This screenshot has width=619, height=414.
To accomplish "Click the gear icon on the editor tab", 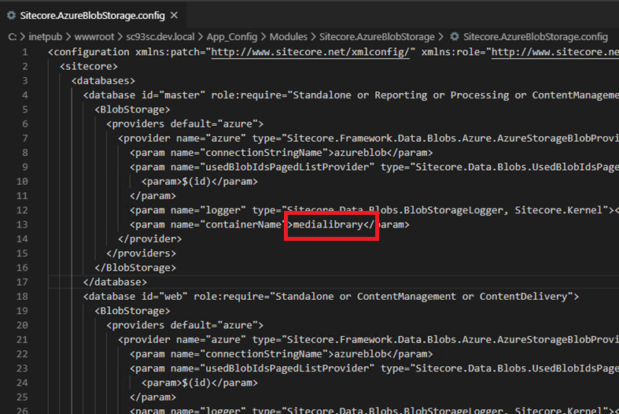I will click(12, 16).
